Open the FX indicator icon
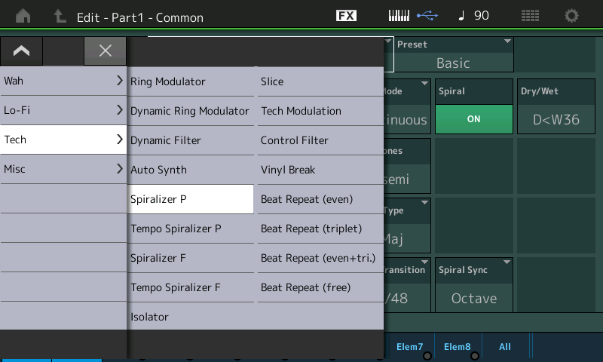The image size is (603, 362). click(x=346, y=16)
